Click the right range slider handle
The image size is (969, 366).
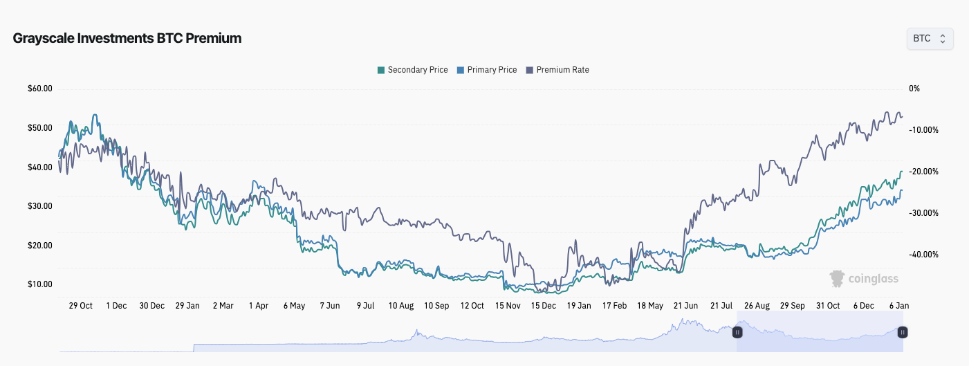point(903,333)
